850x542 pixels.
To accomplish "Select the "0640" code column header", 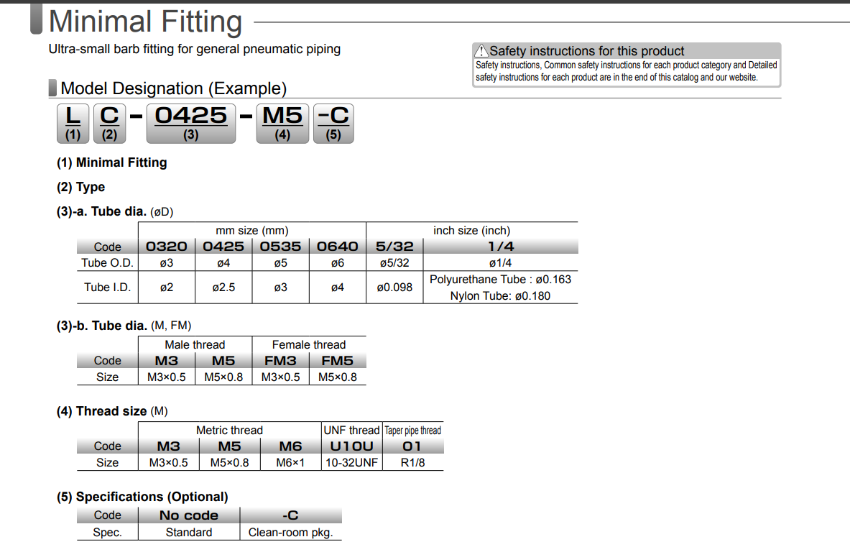I will point(338,247).
